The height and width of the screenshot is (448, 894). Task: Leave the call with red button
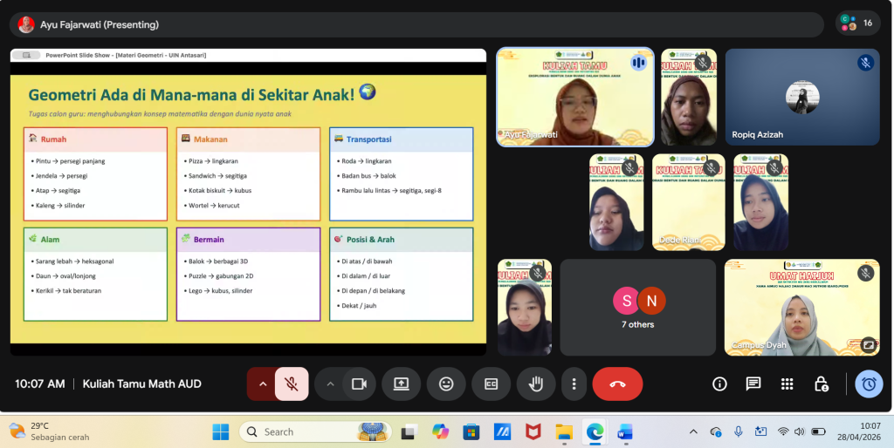[x=617, y=384]
